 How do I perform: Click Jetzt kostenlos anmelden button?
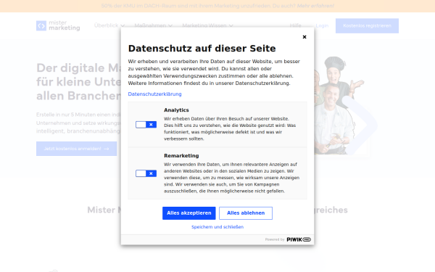[77, 149]
